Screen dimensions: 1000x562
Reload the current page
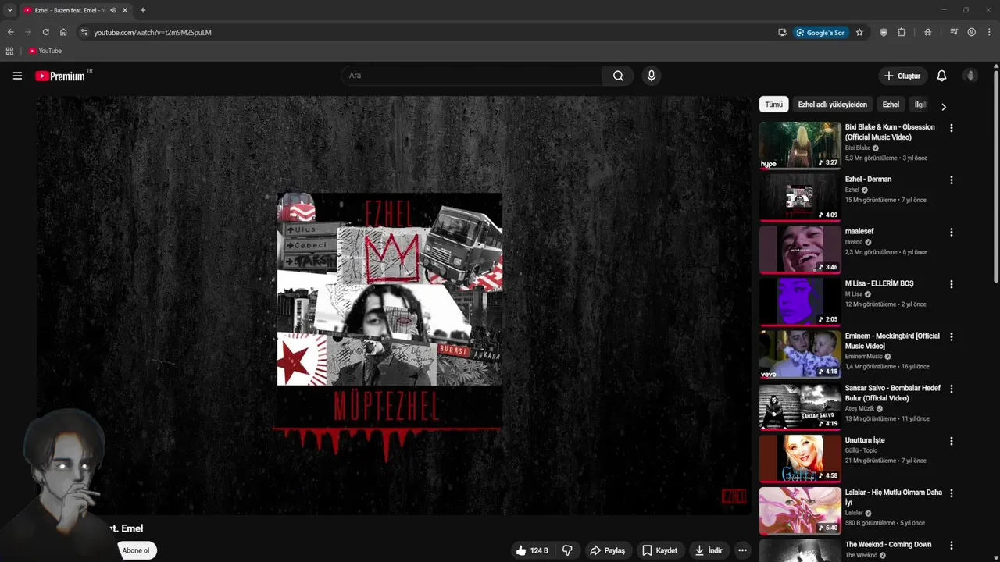point(45,32)
